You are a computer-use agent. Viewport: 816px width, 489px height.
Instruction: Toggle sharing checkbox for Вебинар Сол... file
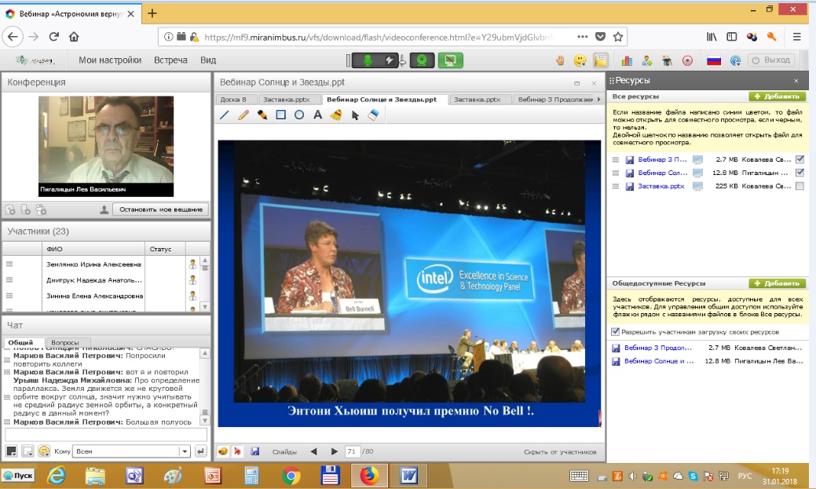(800, 172)
